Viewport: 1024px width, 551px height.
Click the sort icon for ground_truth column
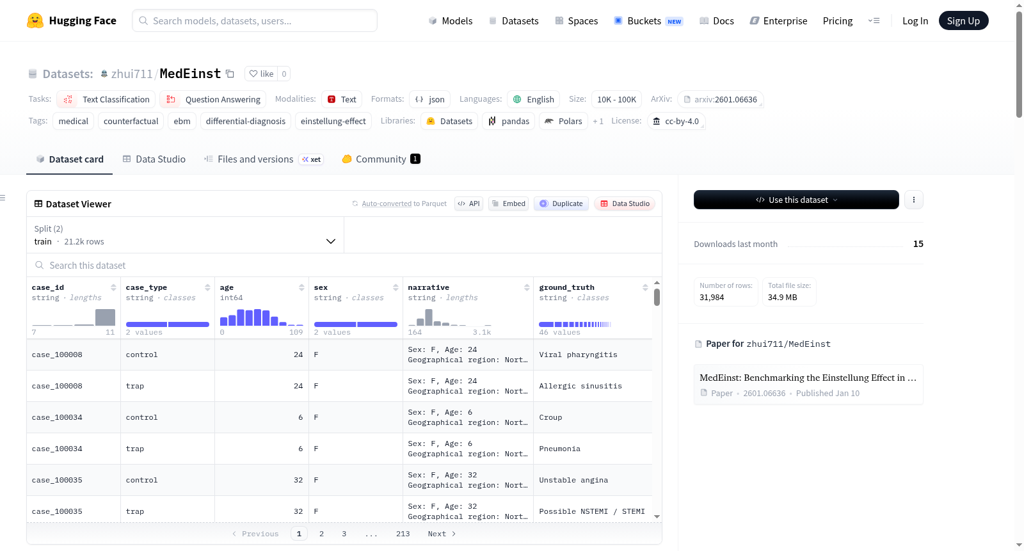tap(645, 287)
